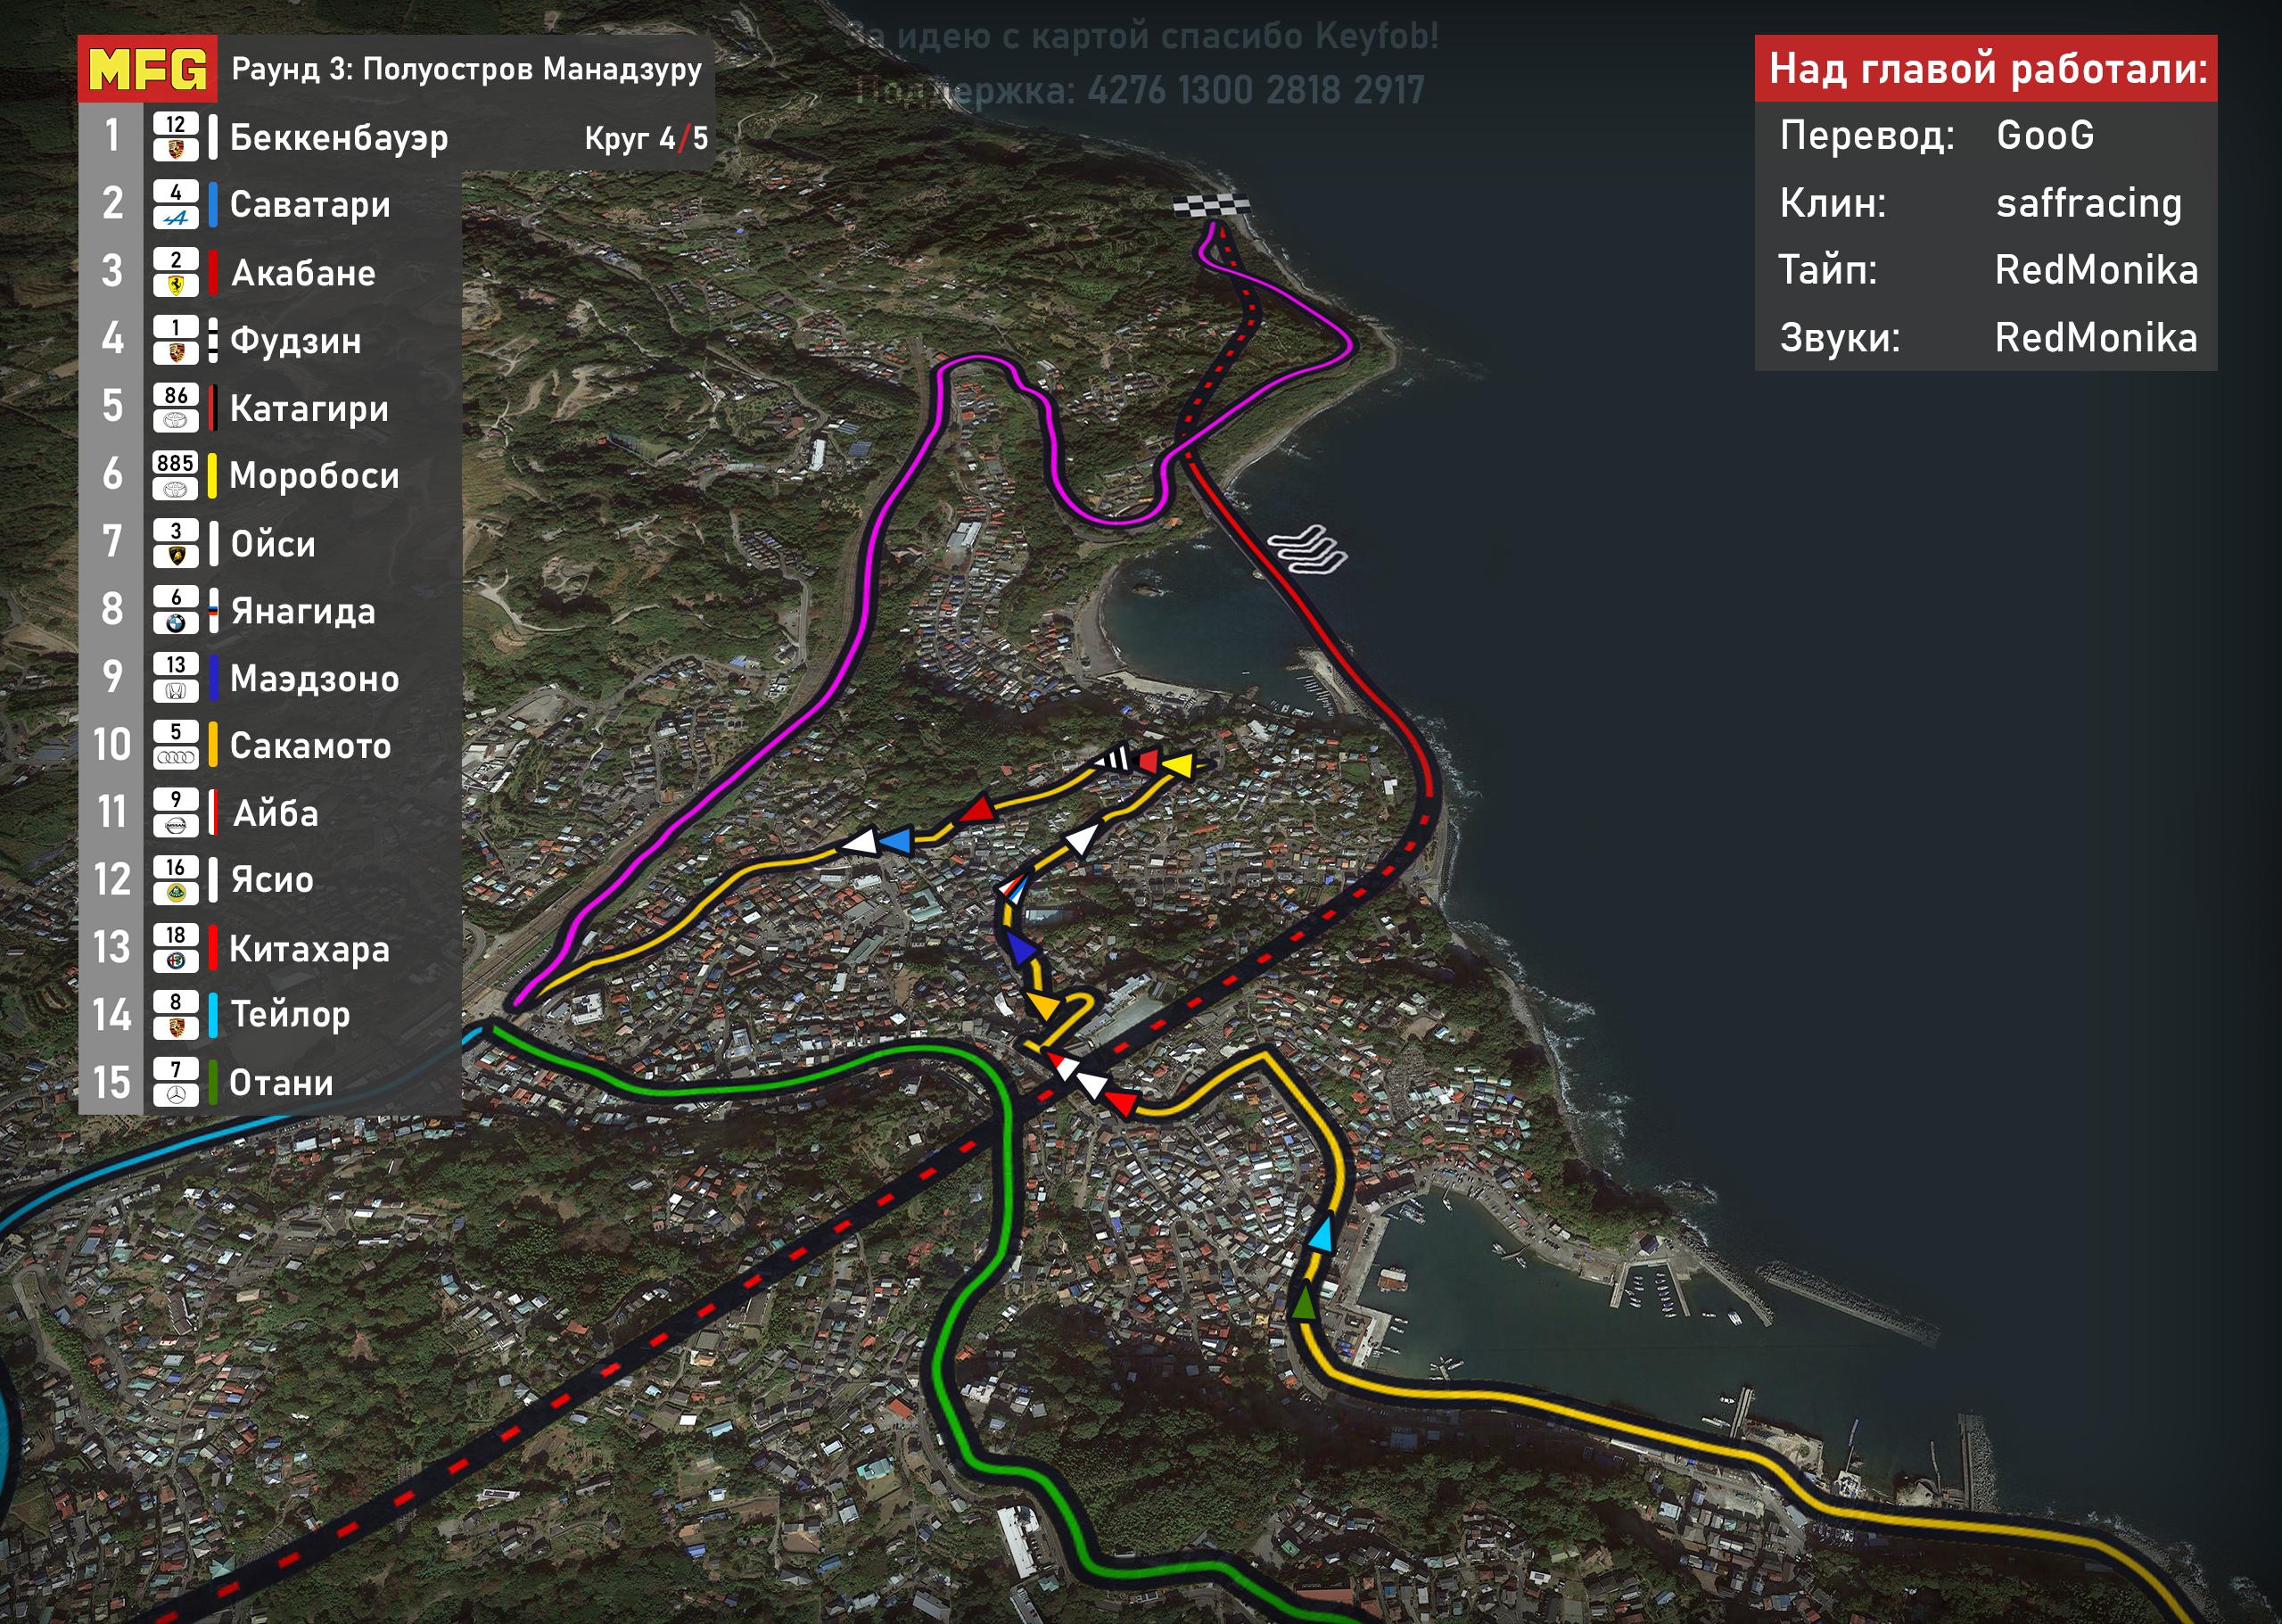Click Alpine emblem next to Саватари
2282x1624 pixels.
click(176, 218)
